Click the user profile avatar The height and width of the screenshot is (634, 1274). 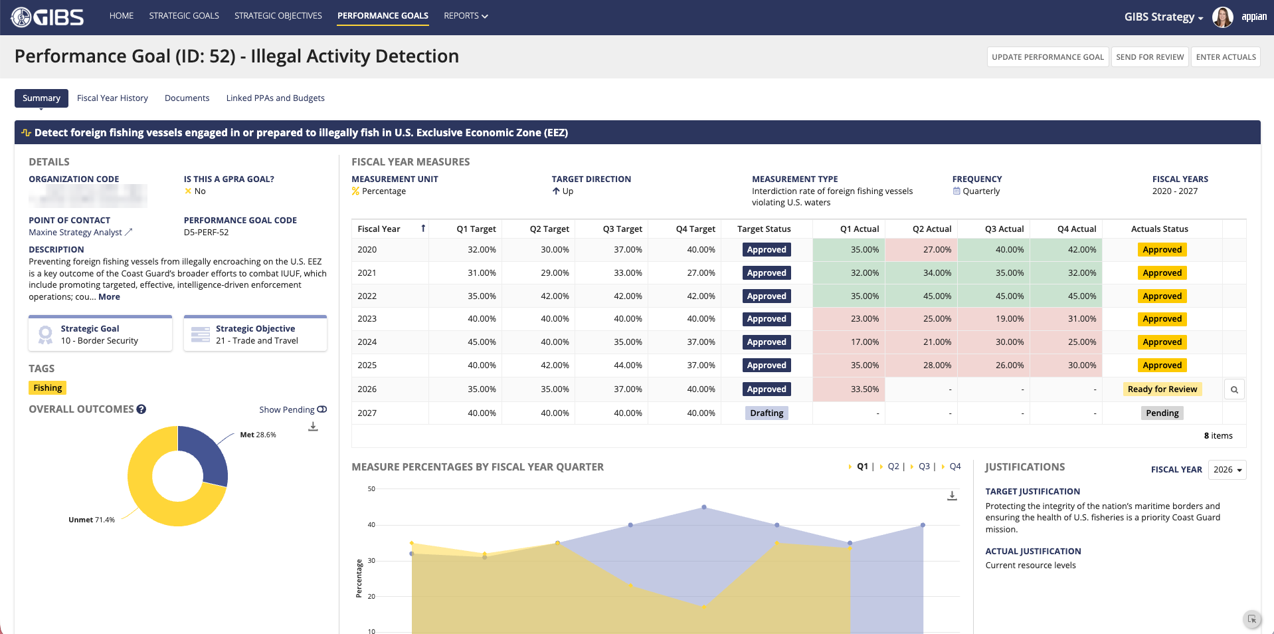pos(1222,17)
